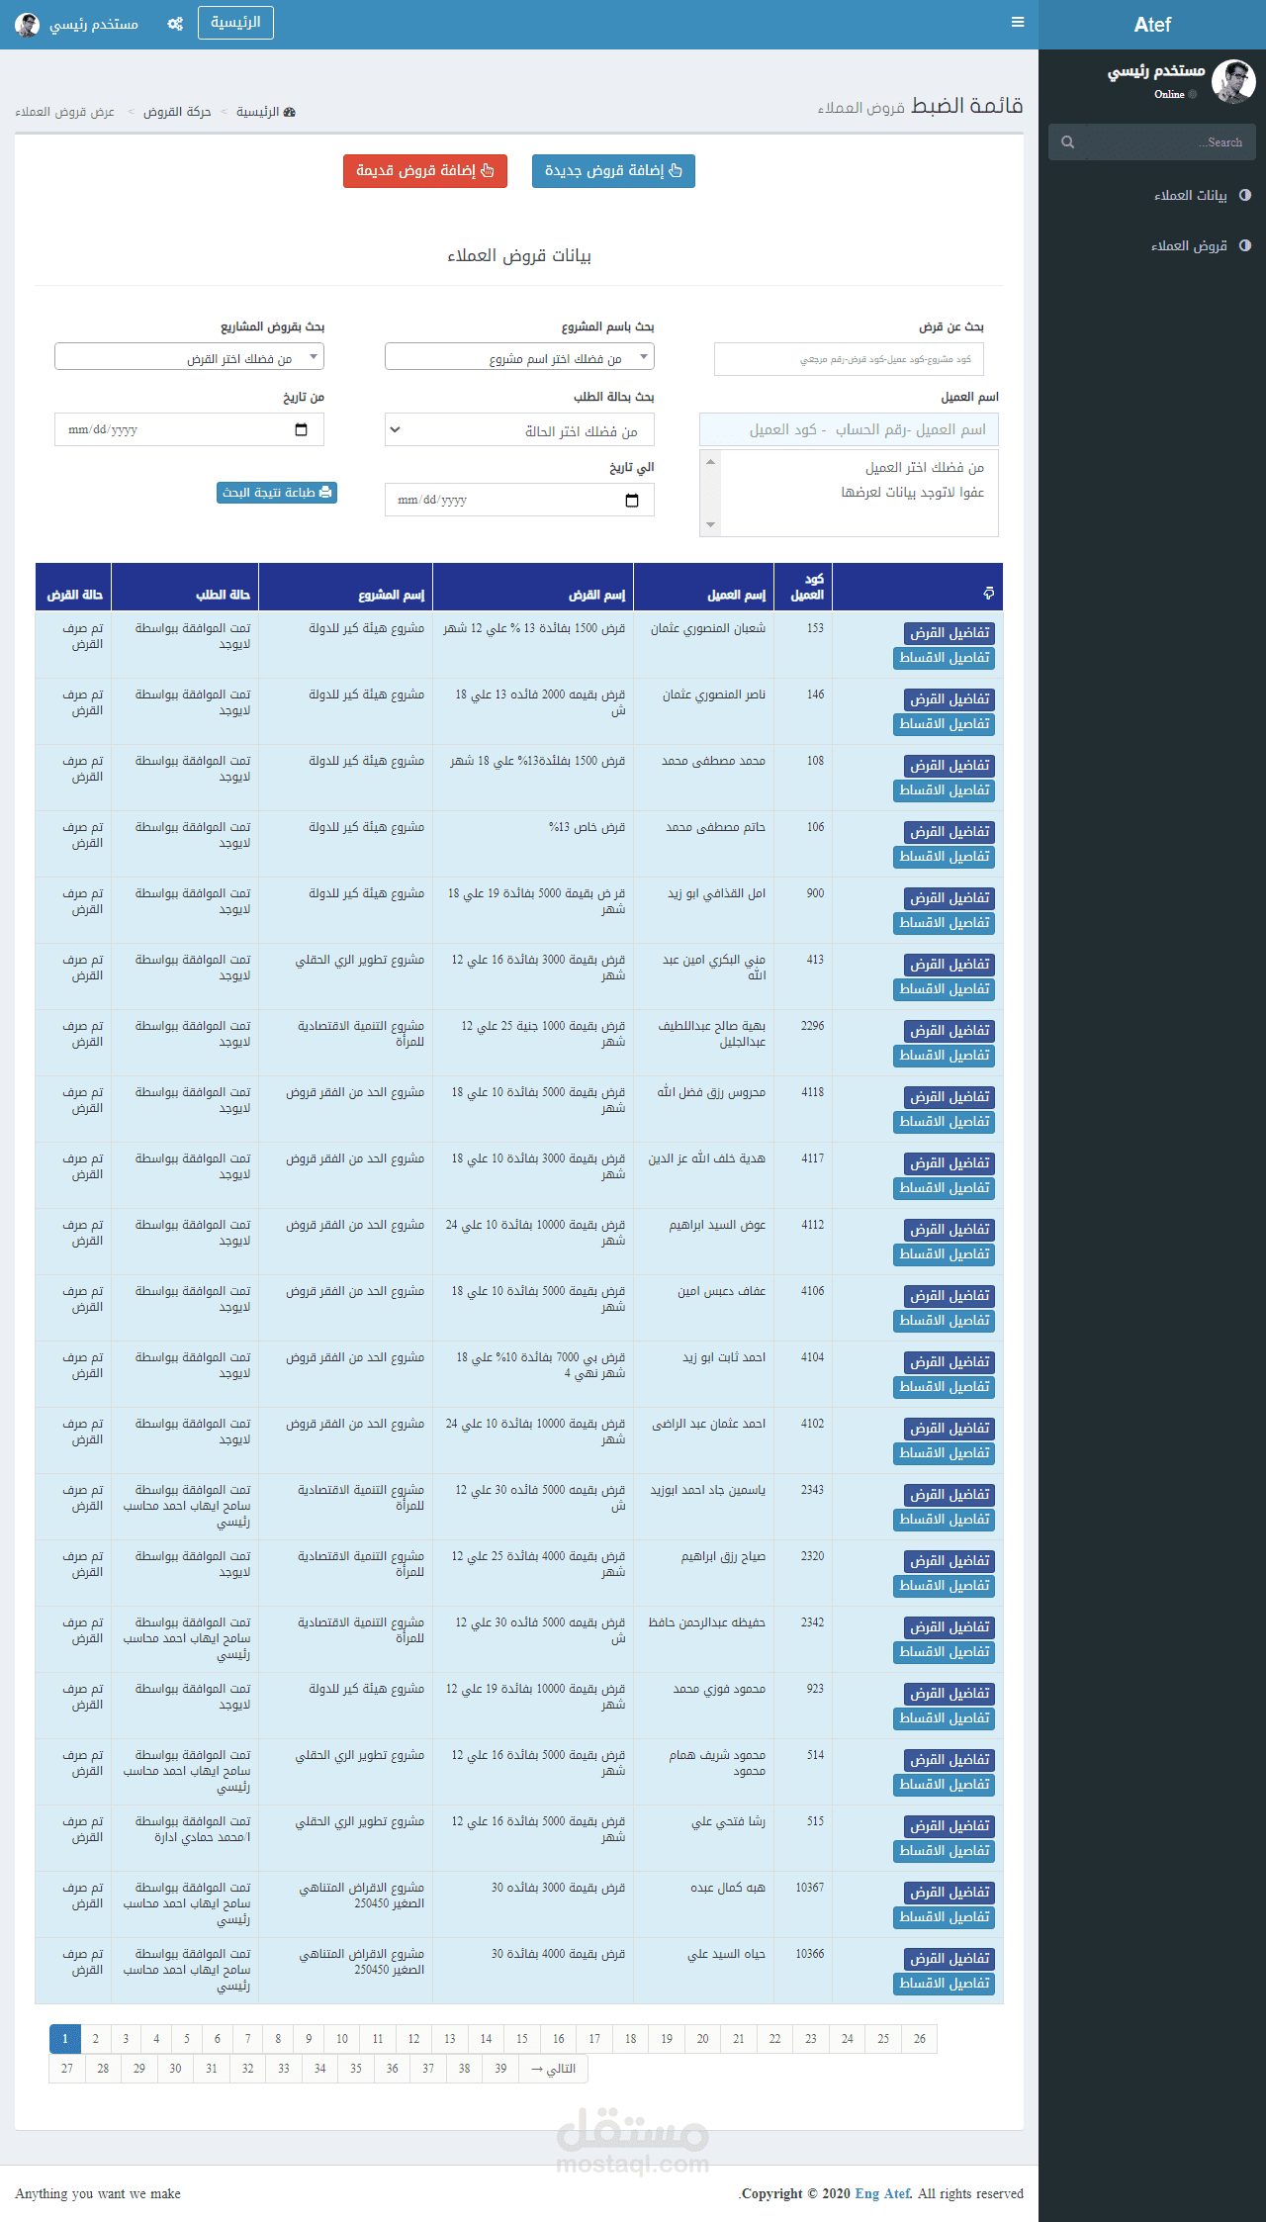This screenshot has width=1266, height=2222.
Task: Open تفاضيل القرض for client 153
Action: (949, 633)
